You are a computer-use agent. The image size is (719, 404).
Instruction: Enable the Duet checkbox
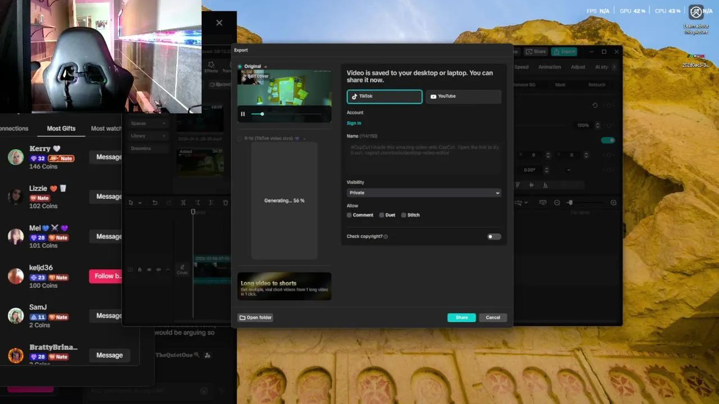381,215
